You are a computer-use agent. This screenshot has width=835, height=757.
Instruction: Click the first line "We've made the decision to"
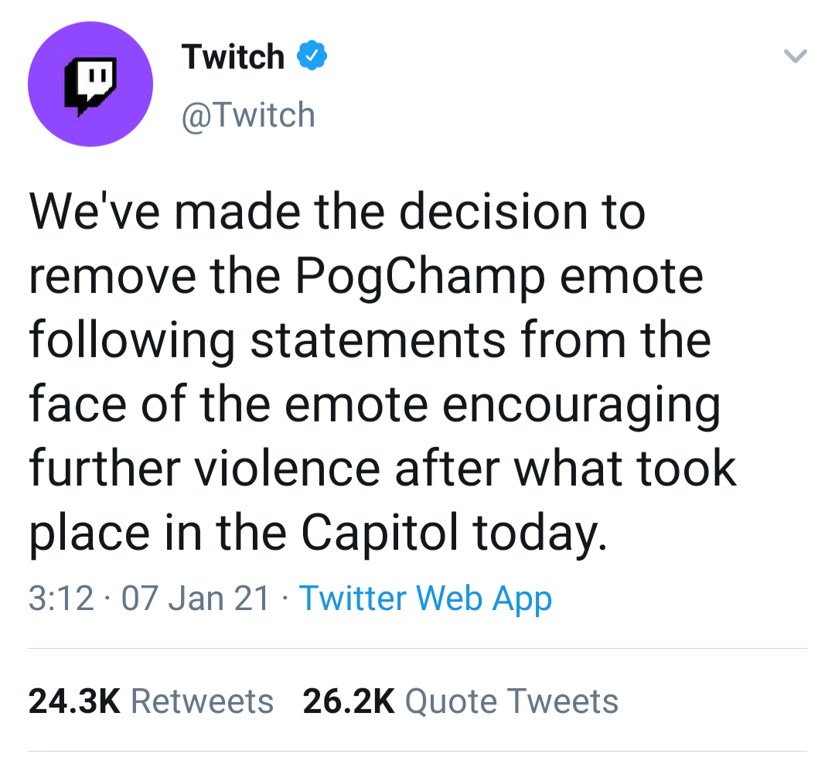click(337, 212)
